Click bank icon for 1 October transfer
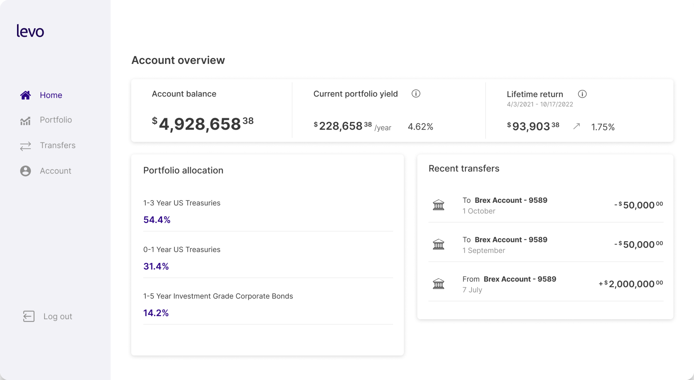Screen dimensions: 694x380 coord(438,205)
